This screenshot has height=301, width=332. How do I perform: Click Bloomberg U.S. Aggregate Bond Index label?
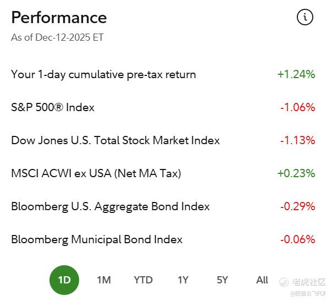[x=110, y=206]
